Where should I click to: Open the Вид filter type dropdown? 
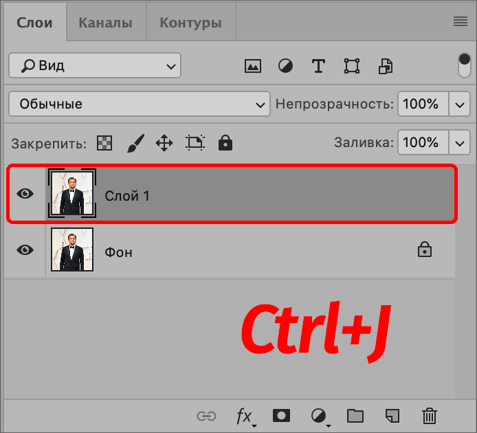[95, 65]
